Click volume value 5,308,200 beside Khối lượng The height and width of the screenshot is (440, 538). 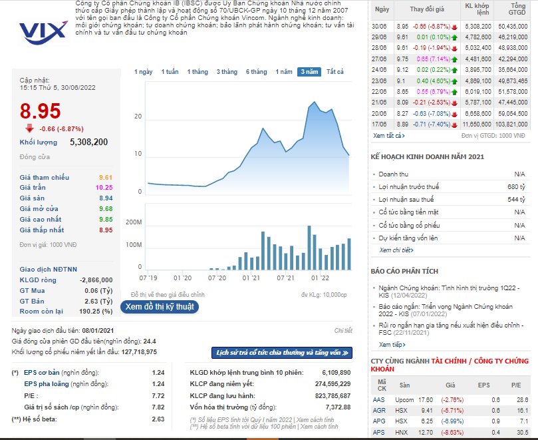pos(89,142)
